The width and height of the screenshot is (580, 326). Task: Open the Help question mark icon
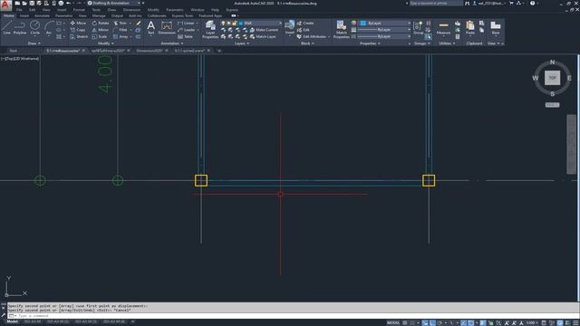coord(532,3)
